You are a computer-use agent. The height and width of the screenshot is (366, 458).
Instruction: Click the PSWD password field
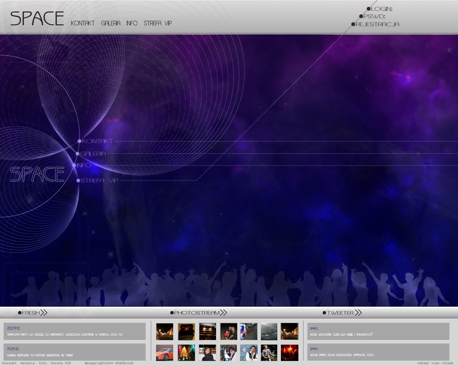pyautogui.click(x=374, y=16)
